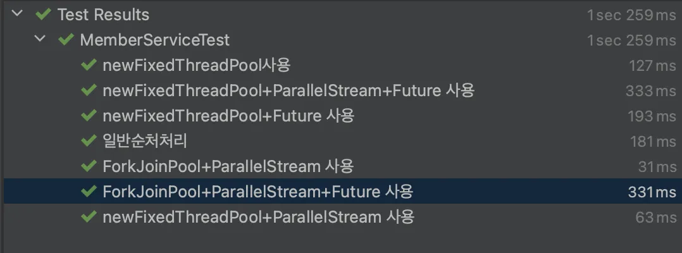682x253 pixels.
Task: Click the checkmark icon for newFixedThreadPool사용
Action: click(88, 65)
